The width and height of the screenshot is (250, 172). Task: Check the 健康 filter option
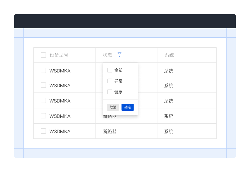[x=109, y=92]
